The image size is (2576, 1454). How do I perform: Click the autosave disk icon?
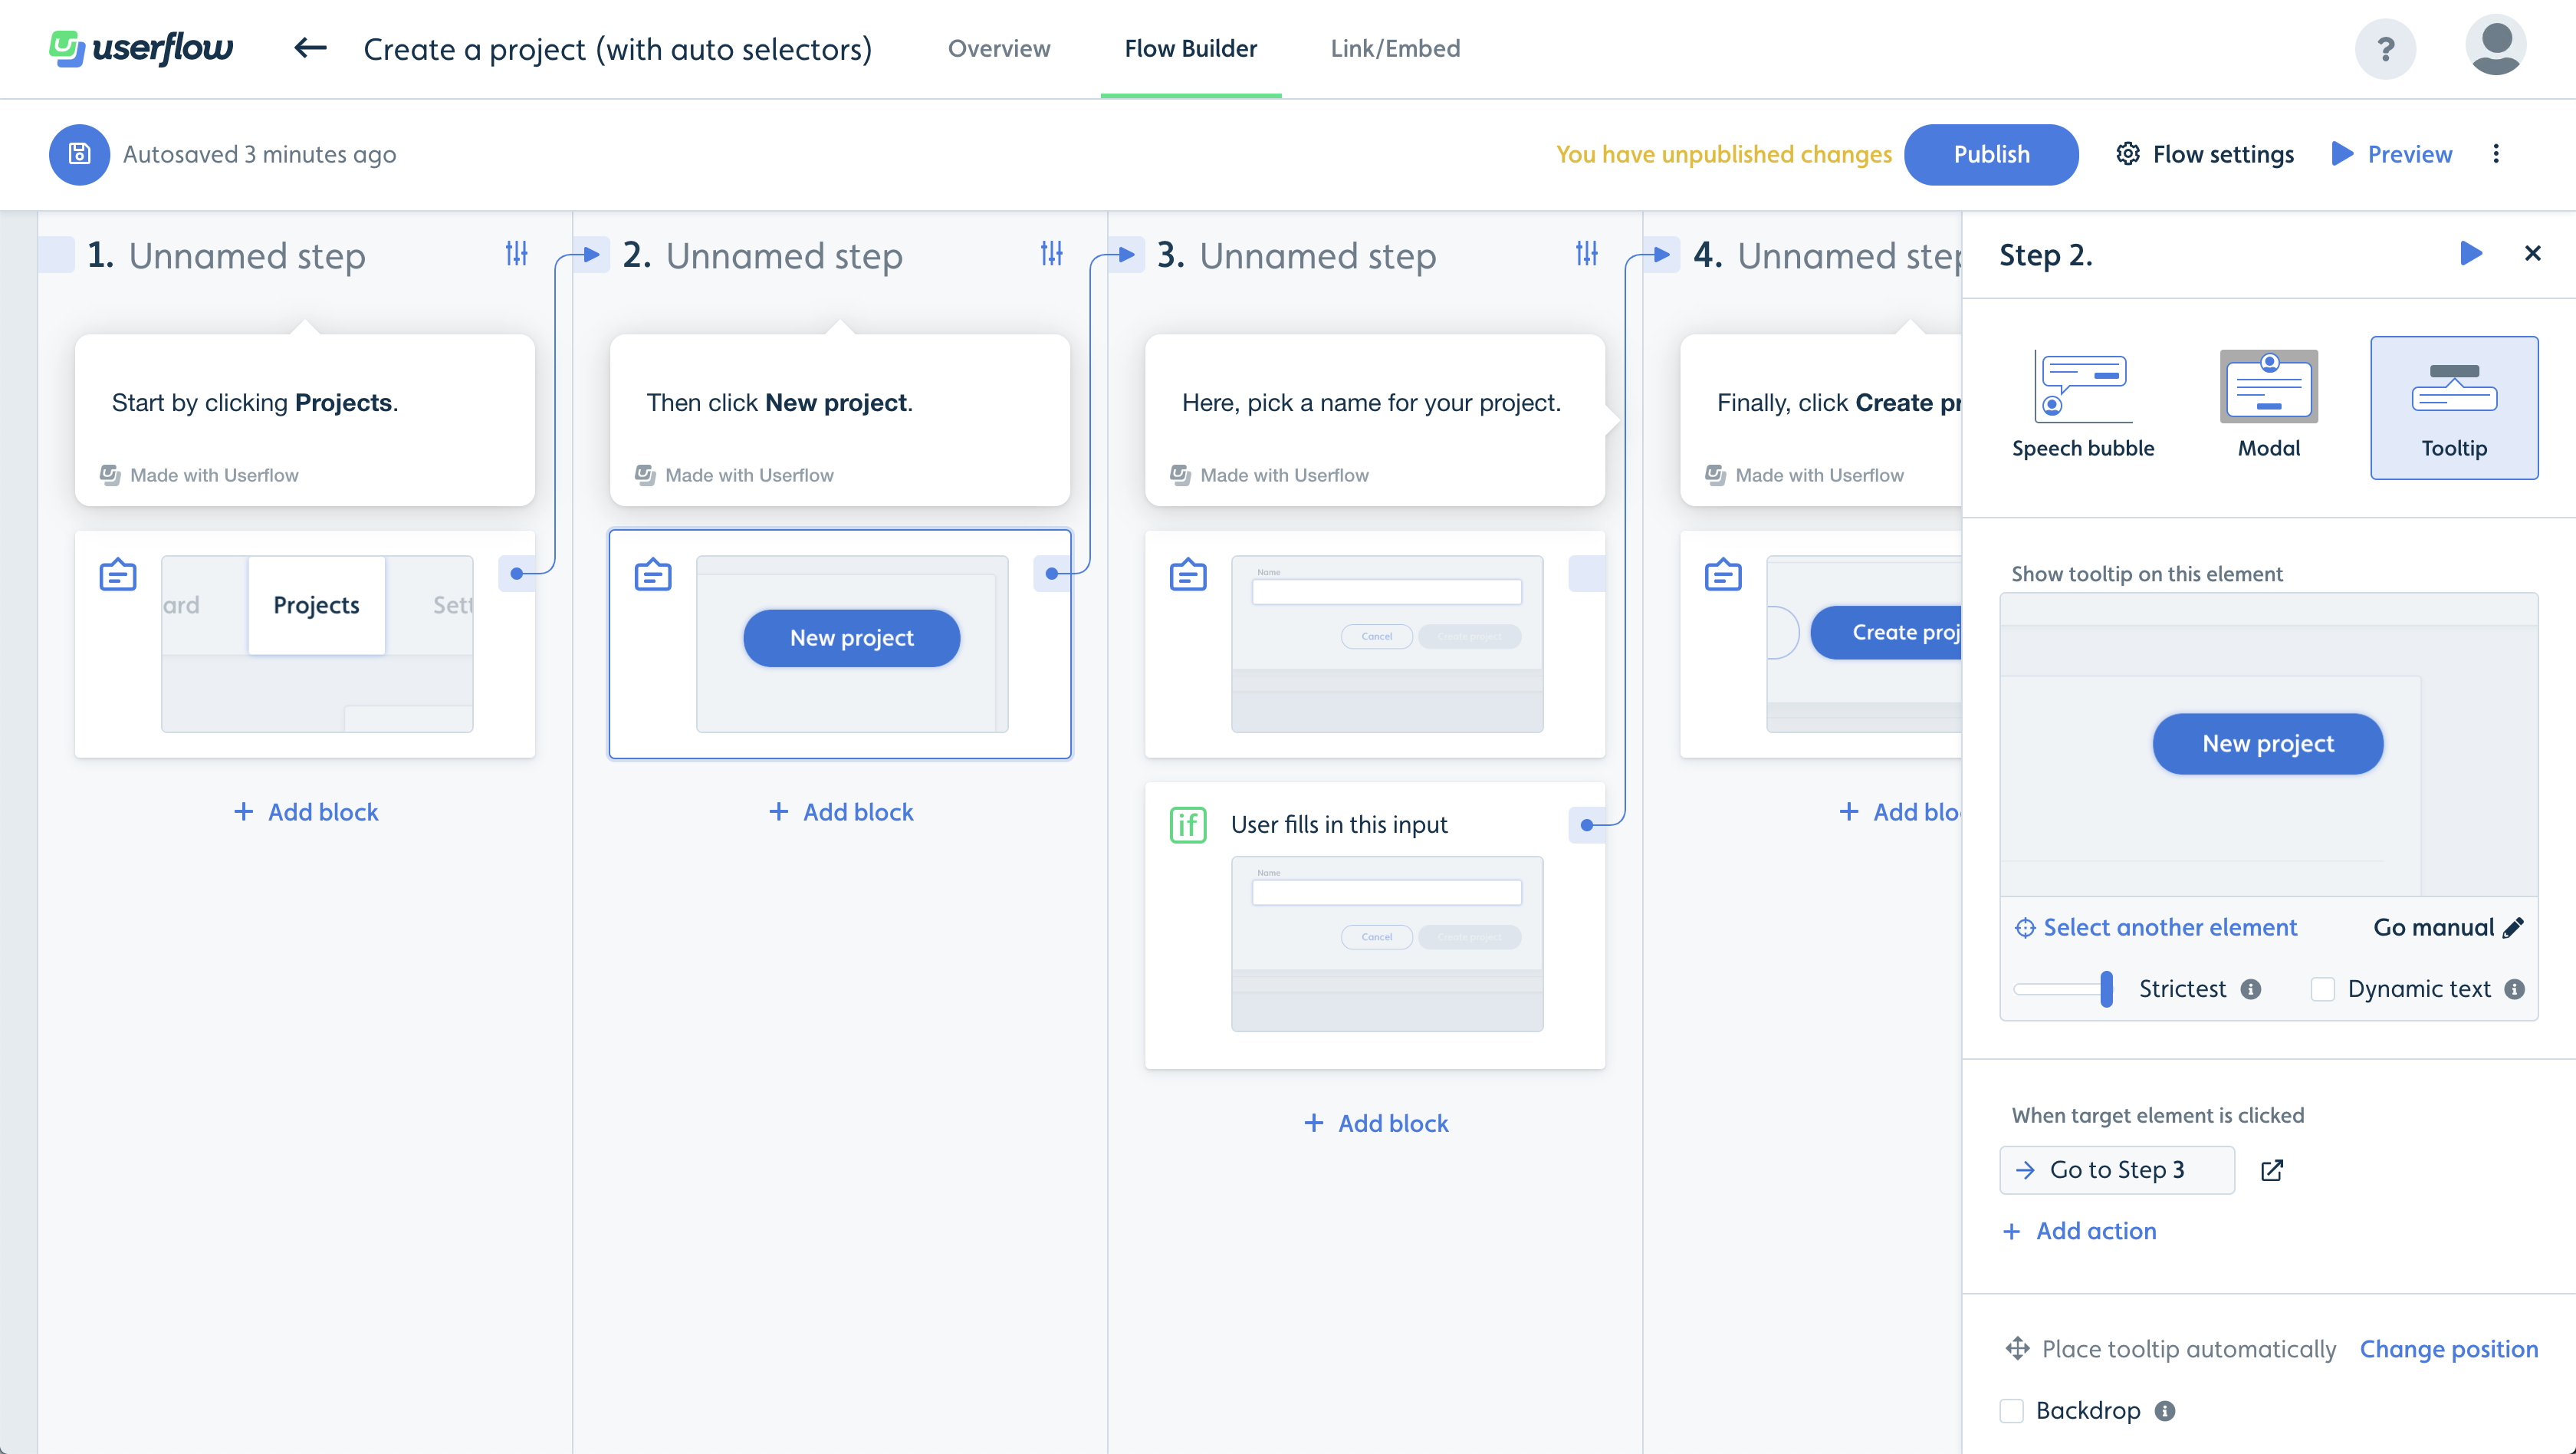pyautogui.click(x=79, y=154)
